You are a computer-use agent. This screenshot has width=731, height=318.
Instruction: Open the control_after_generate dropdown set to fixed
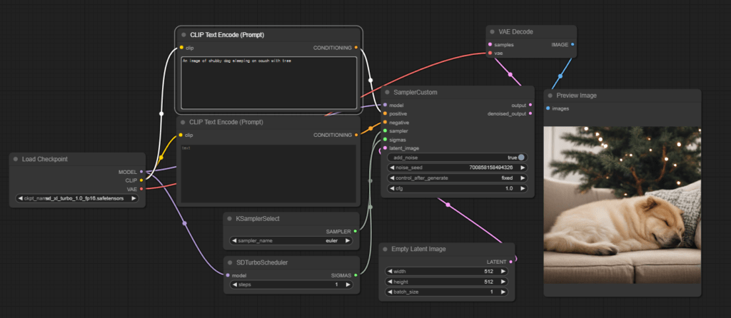[x=456, y=178]
